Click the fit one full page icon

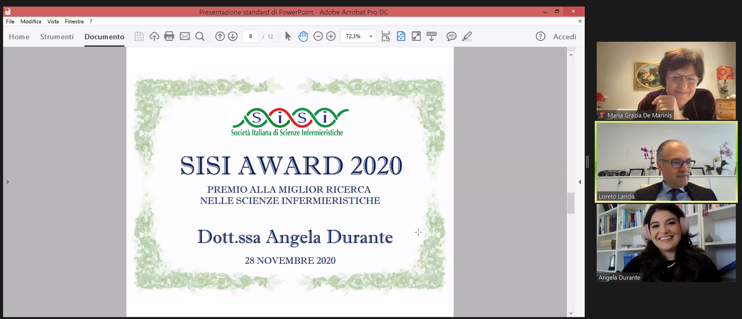pos(401,36)
